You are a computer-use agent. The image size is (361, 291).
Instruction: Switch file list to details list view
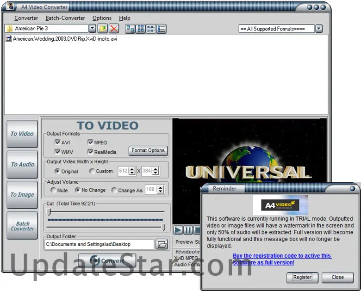161,29
